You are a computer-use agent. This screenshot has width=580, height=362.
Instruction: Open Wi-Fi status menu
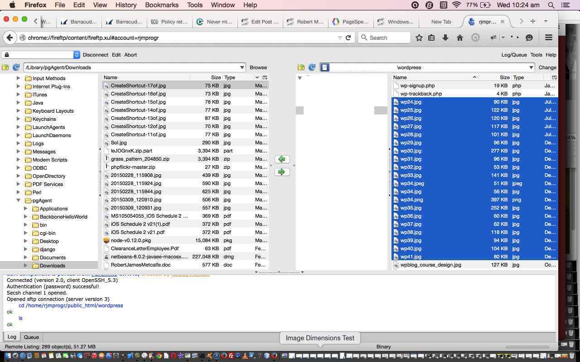(456, 5)
